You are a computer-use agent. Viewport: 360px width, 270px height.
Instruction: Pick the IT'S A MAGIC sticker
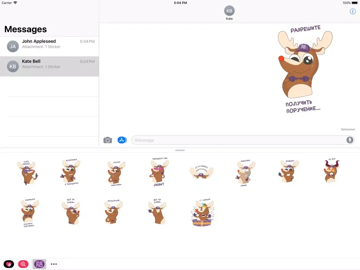[202, 172]
